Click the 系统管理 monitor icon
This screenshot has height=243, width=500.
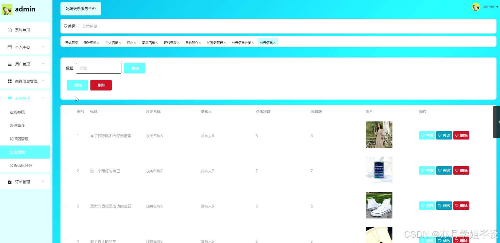pos(10,98)
